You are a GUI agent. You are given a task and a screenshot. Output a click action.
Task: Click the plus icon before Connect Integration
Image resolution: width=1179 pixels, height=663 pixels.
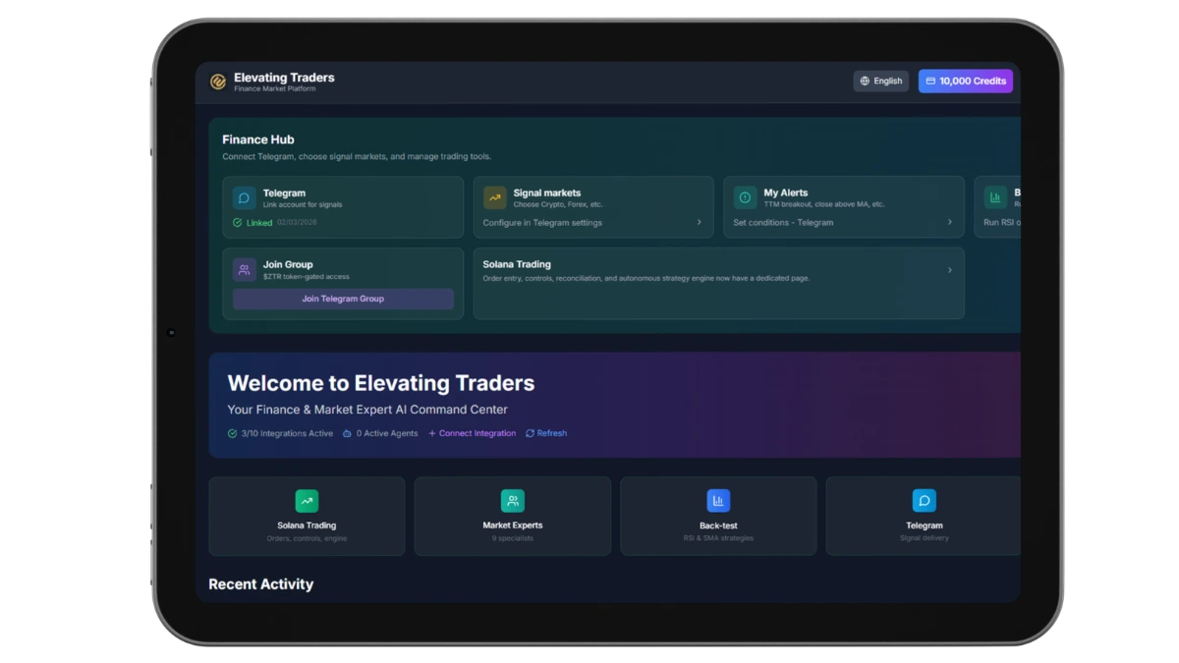coord(432,433)
